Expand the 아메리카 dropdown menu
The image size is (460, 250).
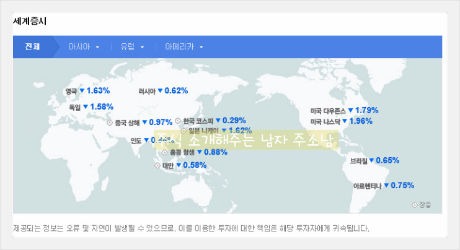201,47
